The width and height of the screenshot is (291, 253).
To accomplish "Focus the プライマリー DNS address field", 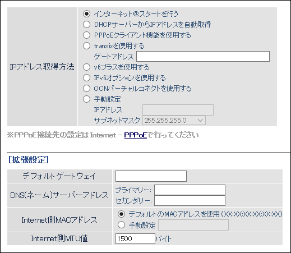I will [190, 190].
